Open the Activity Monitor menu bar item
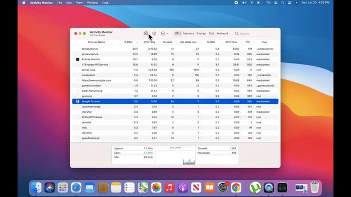This screenshot has width=351, height=197. click(x=42, y=3)
